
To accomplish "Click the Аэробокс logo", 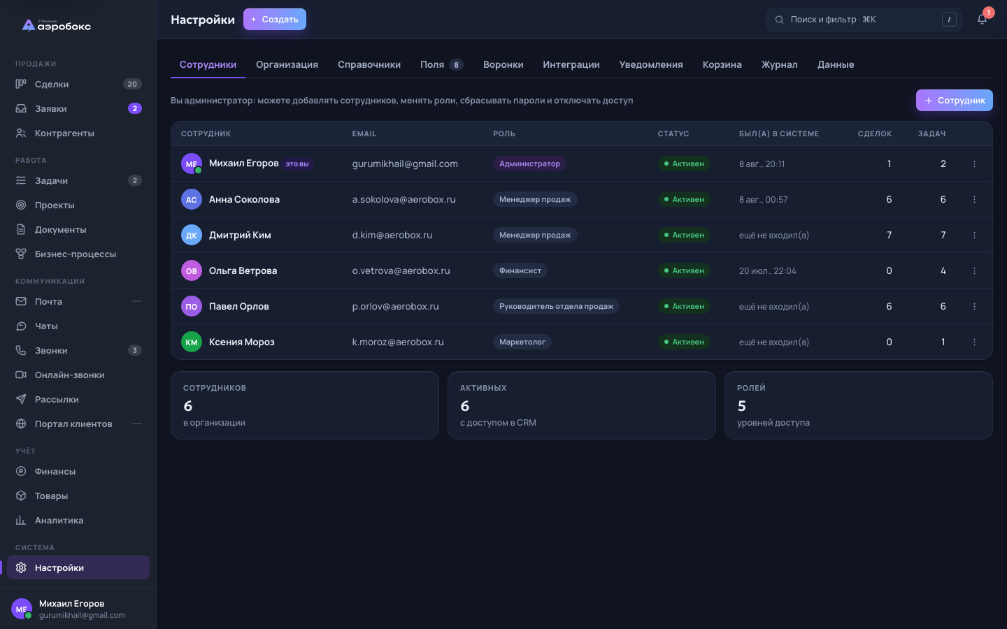I will [57, 25].
